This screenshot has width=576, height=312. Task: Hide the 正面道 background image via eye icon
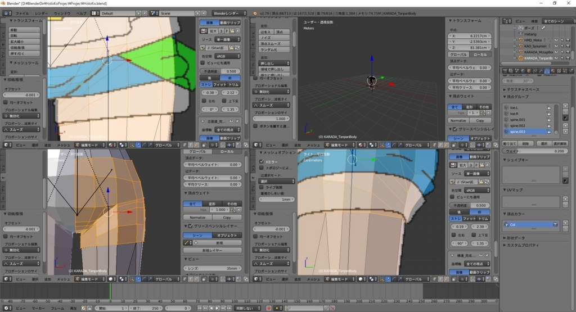coord(231,121)
